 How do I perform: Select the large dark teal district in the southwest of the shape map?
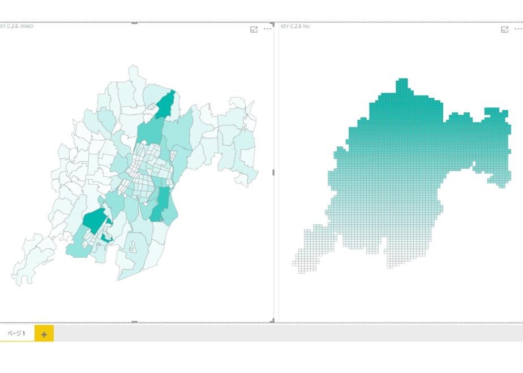(96, 220)
